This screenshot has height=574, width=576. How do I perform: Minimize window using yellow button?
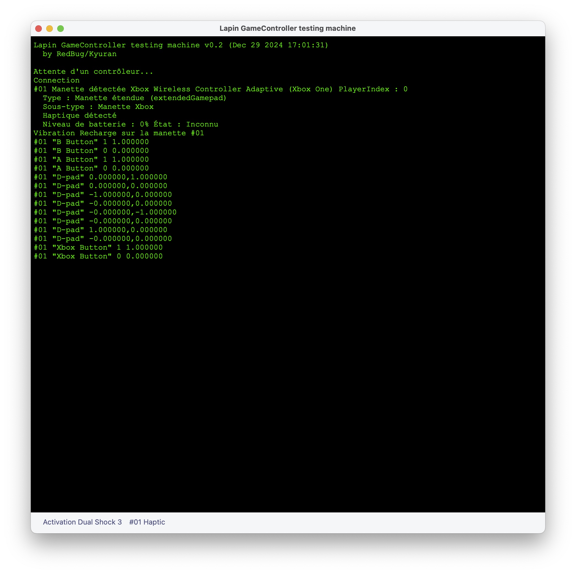tap(50, 28)
